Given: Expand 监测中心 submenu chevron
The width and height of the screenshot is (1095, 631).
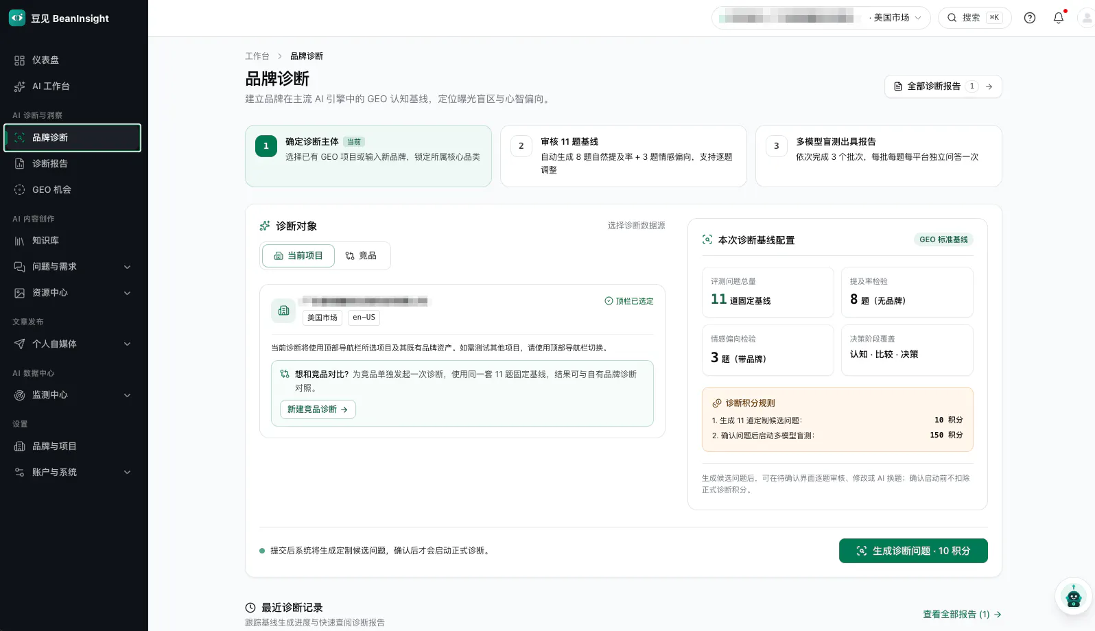Looking at the screenshot, I should pyautogui.click(x=127, y=395).
